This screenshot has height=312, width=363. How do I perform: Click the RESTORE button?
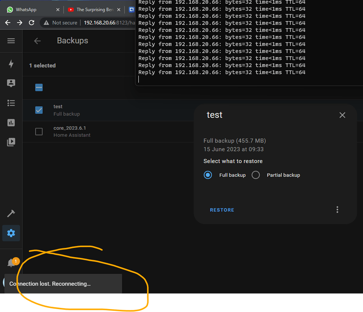pyautogui.click(x=222, y=210)
